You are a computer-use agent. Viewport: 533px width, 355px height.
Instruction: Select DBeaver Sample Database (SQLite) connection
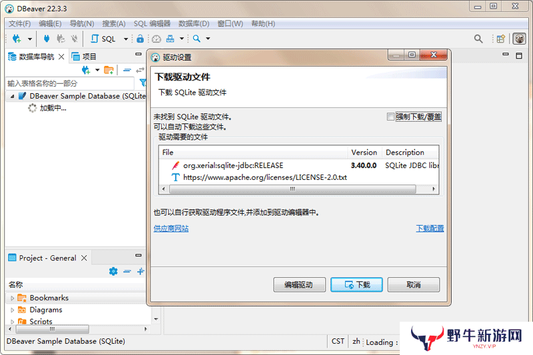pos(82,96)
